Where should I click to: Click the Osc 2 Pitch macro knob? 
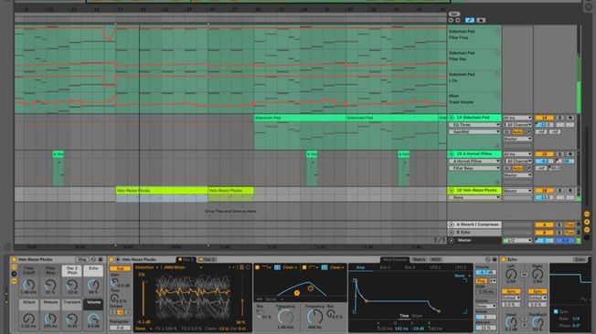click(72, 285)
